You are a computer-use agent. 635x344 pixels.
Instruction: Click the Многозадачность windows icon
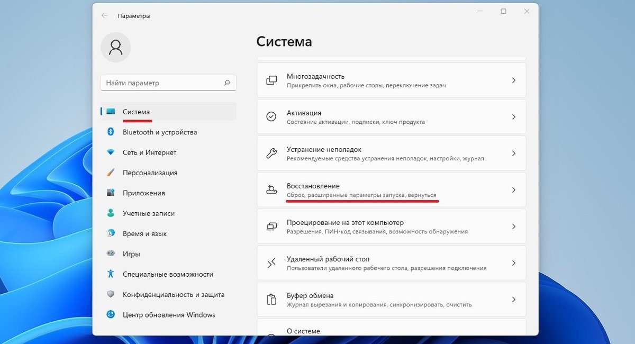coord(271,80)
